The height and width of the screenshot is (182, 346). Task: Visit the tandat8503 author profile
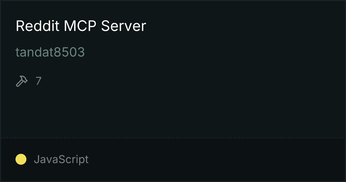[50, 52]
